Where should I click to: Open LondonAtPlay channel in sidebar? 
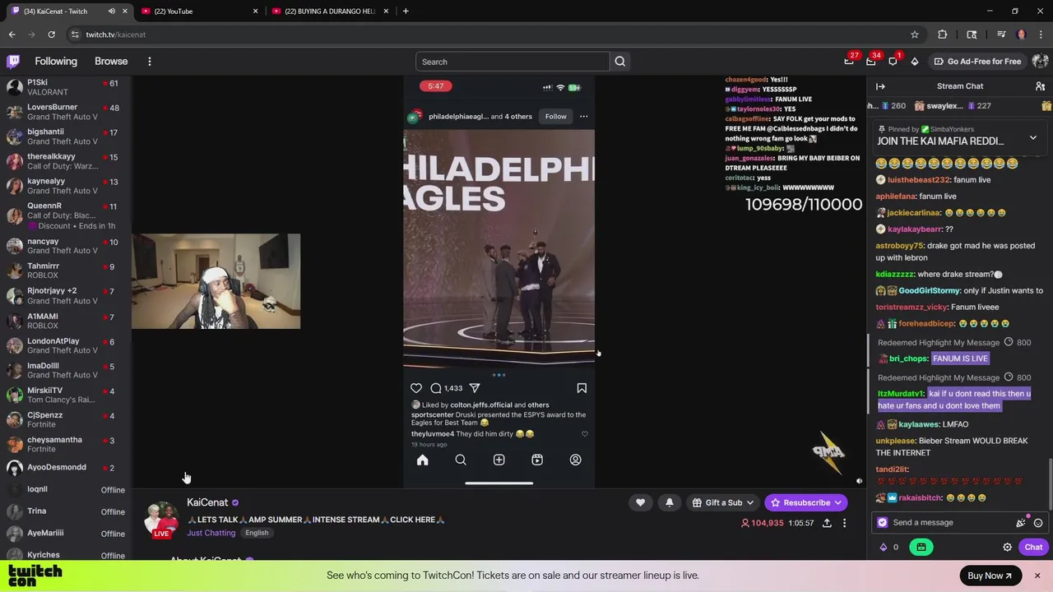[66, 345]
